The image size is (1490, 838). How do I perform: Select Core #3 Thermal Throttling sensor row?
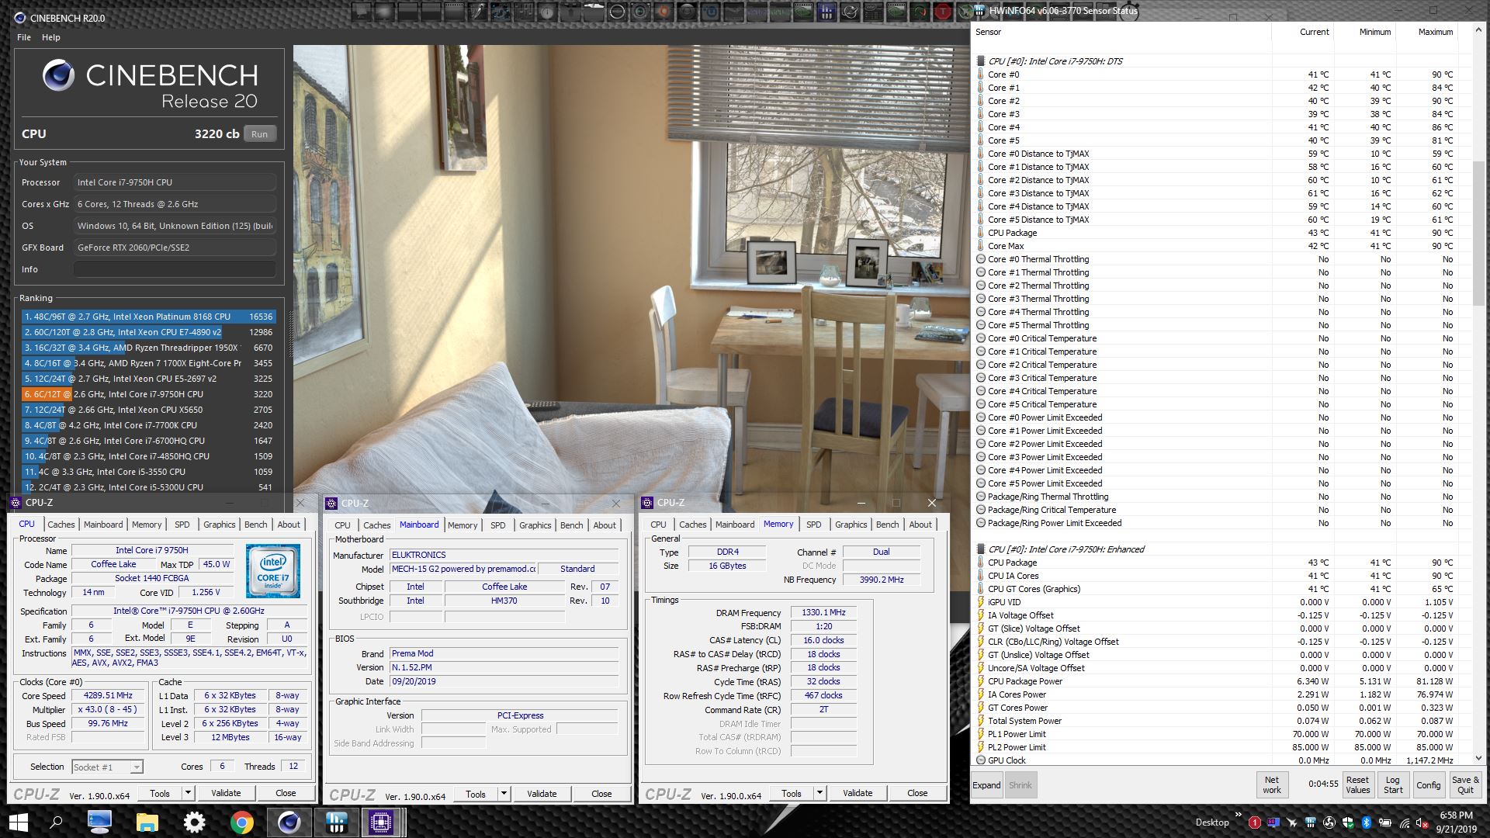[x=1221, y=299]
